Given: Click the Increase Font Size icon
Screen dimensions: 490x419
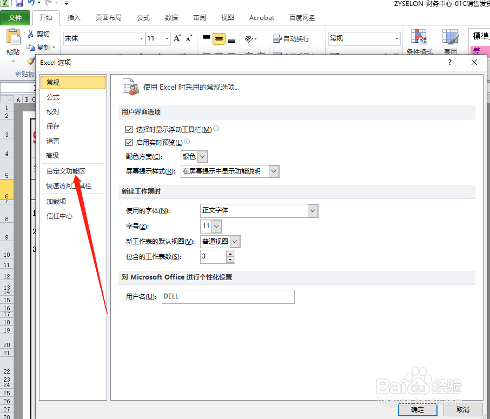Looking at the screenshot, I should click(x=177, y=38).
